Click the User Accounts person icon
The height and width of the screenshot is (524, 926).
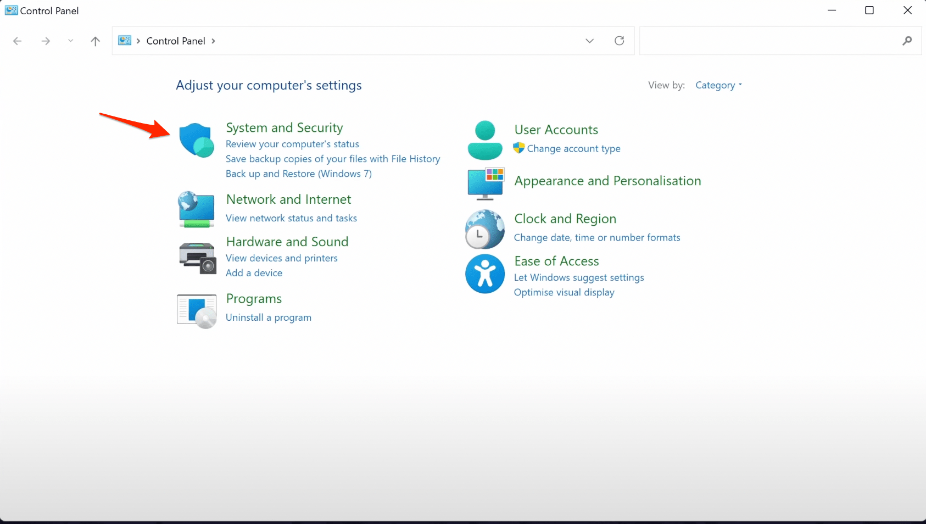pyautogui.click(x=484, y=140)
